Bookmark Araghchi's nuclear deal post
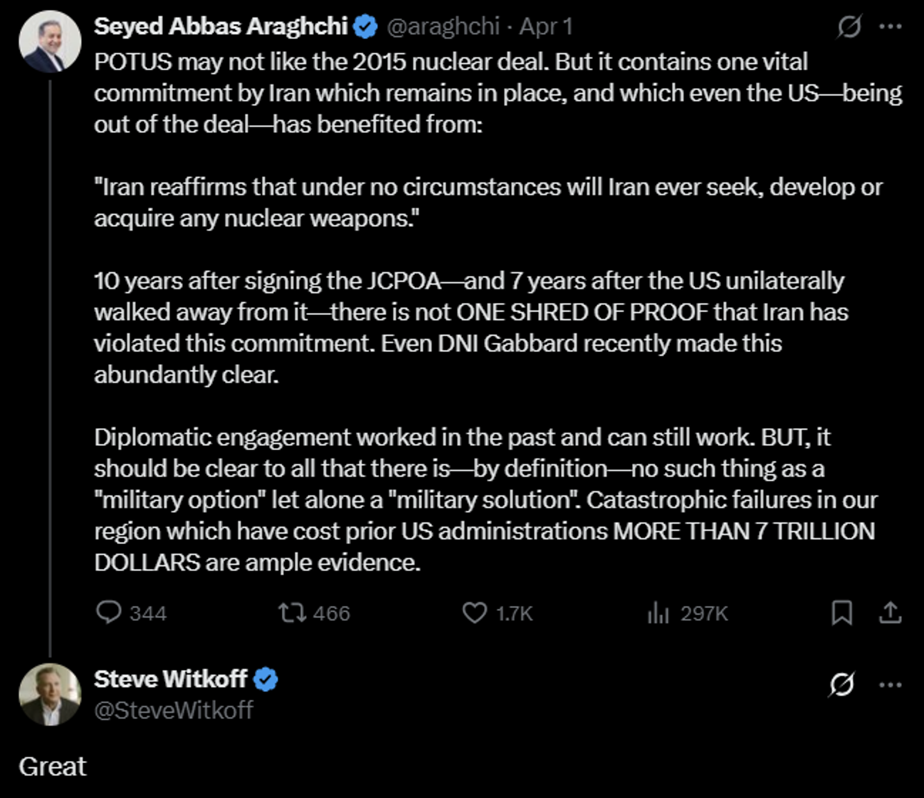 pos(841,613)
